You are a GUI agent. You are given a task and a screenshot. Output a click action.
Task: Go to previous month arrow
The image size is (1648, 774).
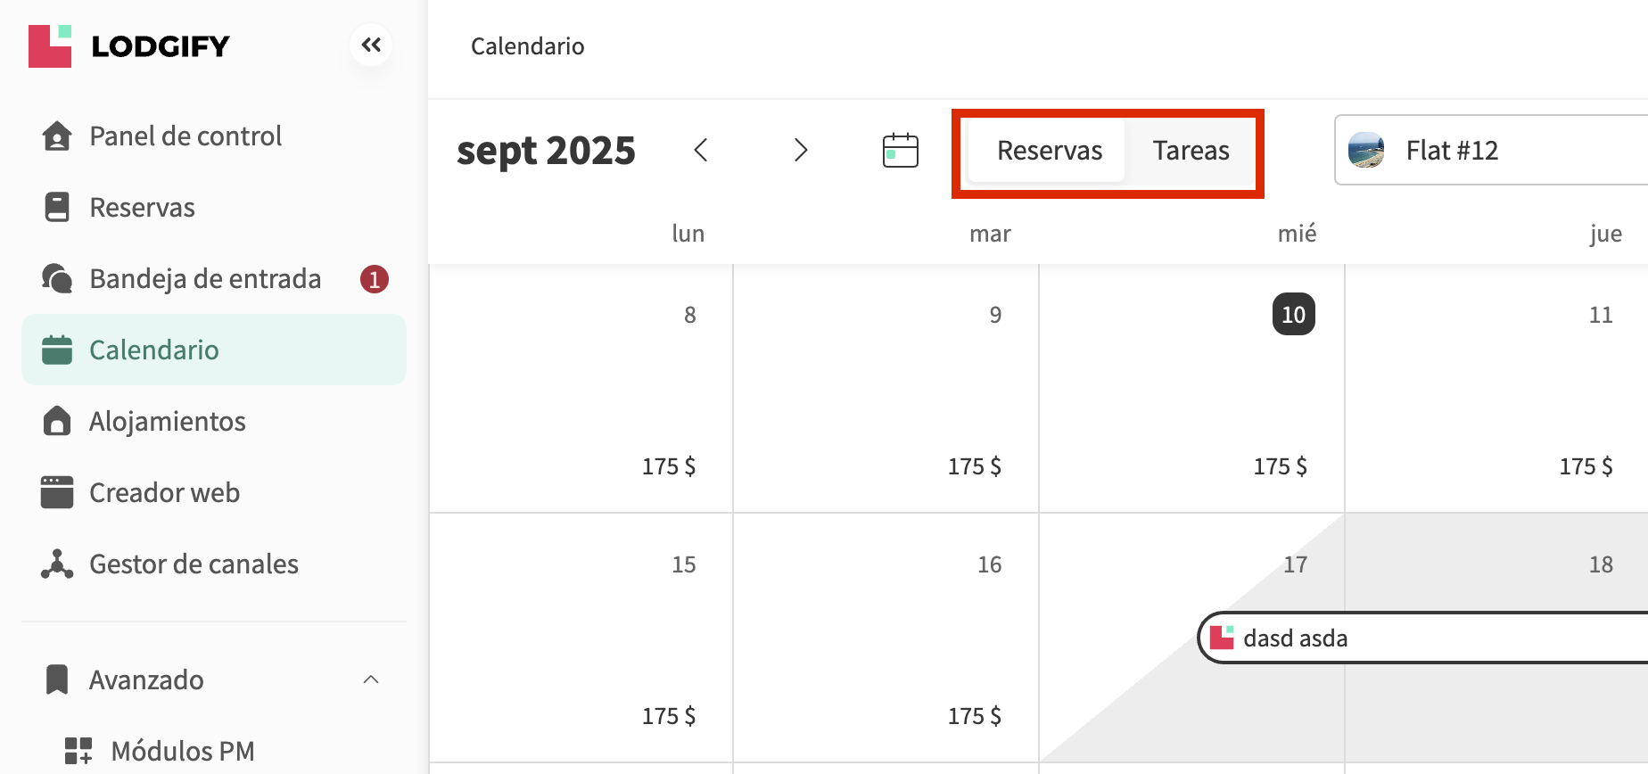coord(701,151)
